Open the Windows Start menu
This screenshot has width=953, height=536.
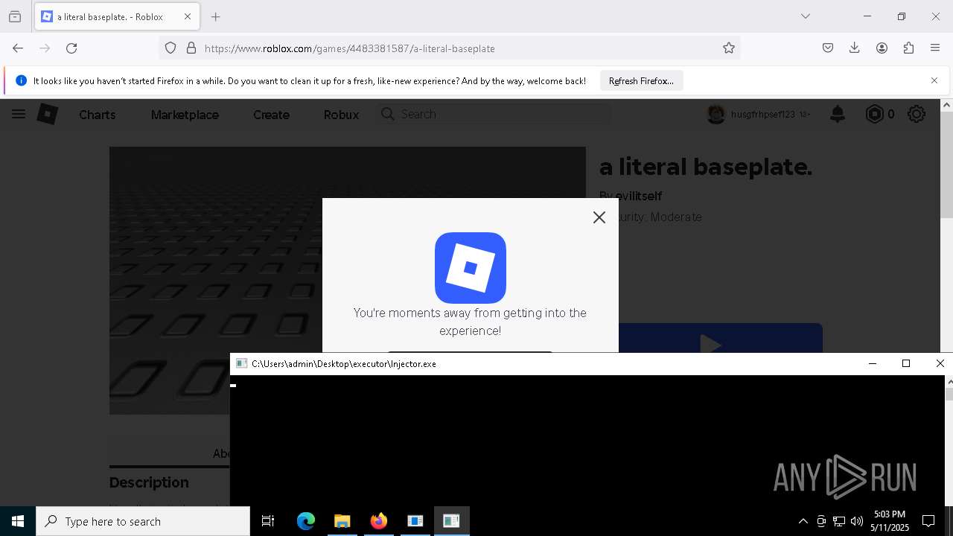(18, 521)
